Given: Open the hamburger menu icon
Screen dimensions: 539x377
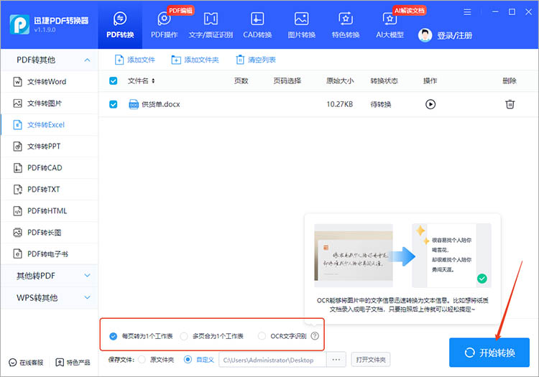Looking at the screenshot, I should [467, 12].
